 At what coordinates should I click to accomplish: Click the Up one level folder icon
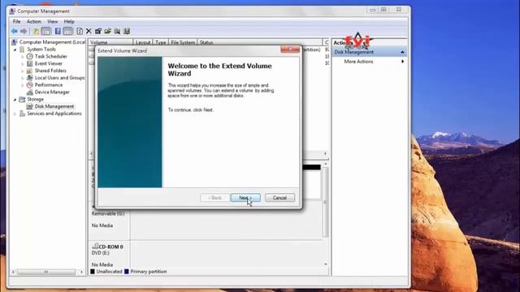[x=36, y=31]
